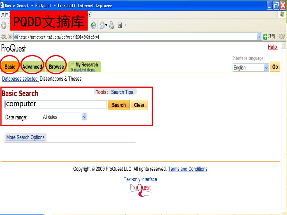Click the browser Back arrow icon

point(4,25)
